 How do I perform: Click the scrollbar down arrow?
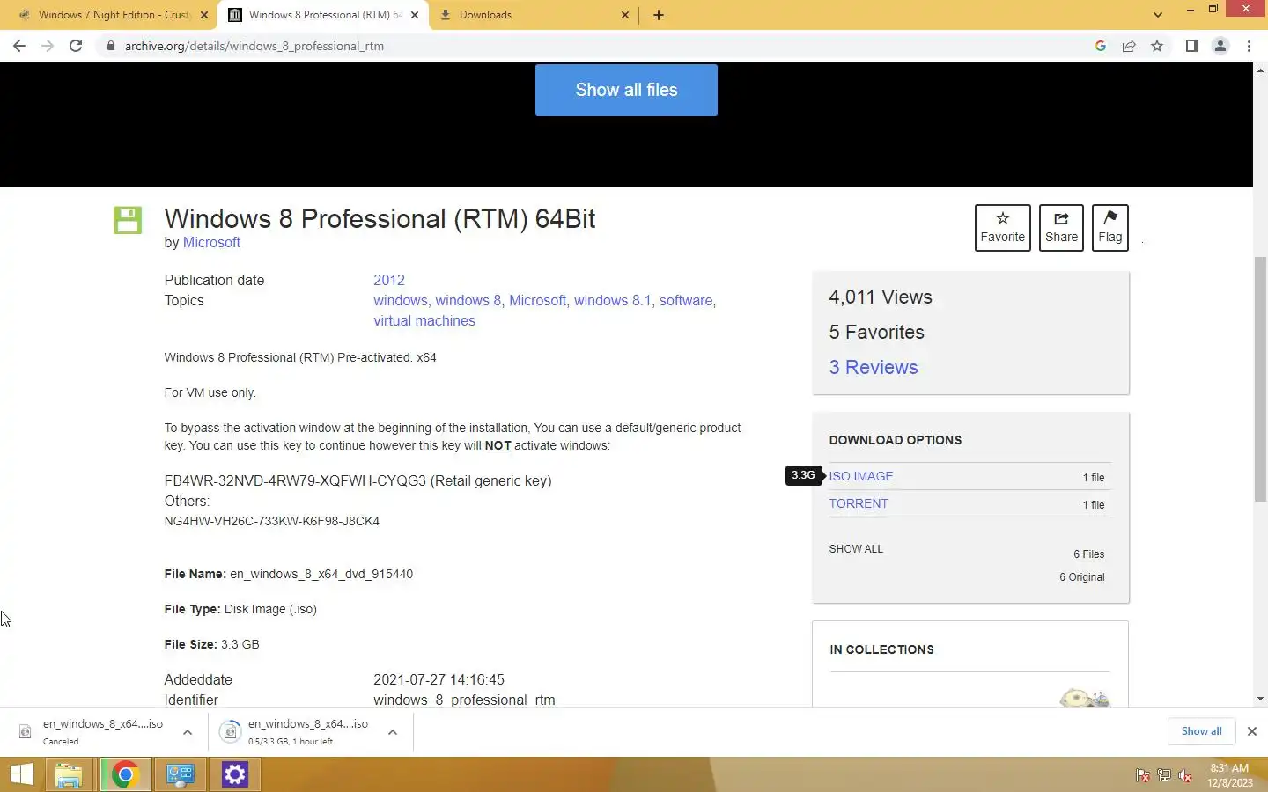click(1260, 699)
